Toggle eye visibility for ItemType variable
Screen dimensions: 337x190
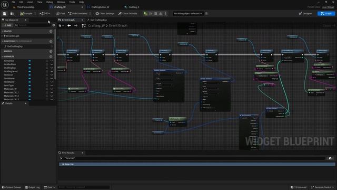tap(52, 85)
